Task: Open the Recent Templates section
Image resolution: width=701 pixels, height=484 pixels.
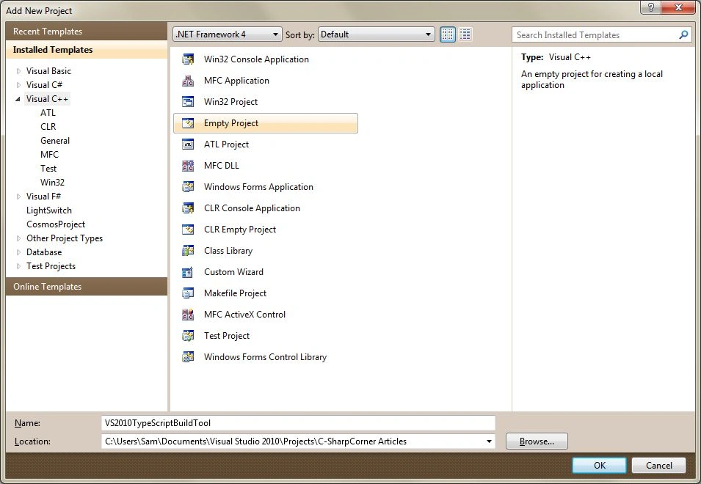Action: click(87, 32)
